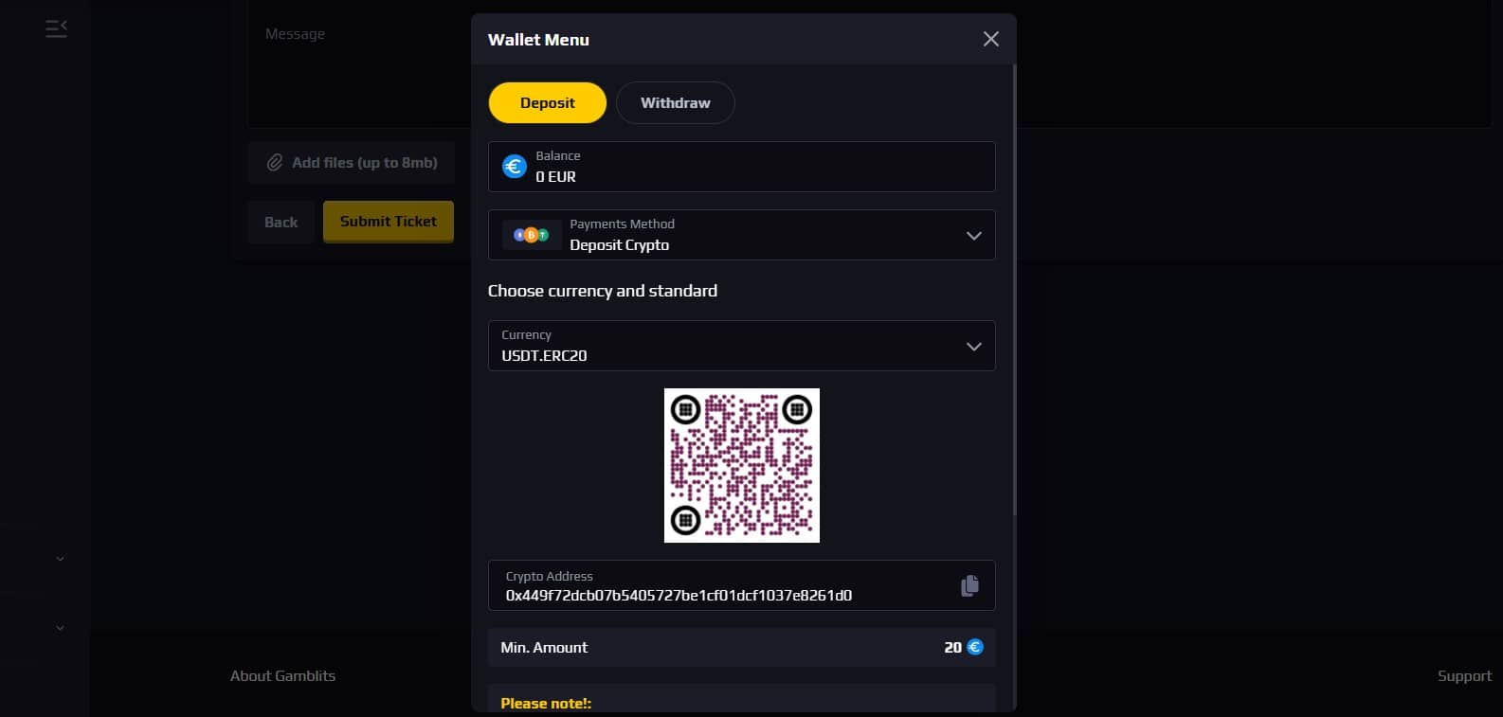
Task: Switch to the Withdraw tab
Action: (x=675, y=103)
